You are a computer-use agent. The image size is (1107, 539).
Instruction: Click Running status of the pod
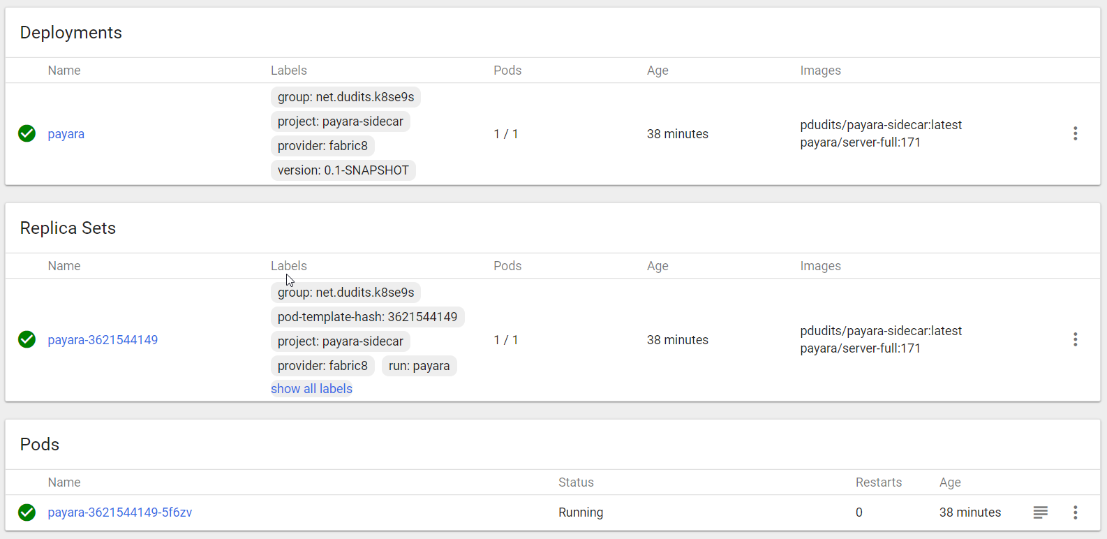[581, 512]
